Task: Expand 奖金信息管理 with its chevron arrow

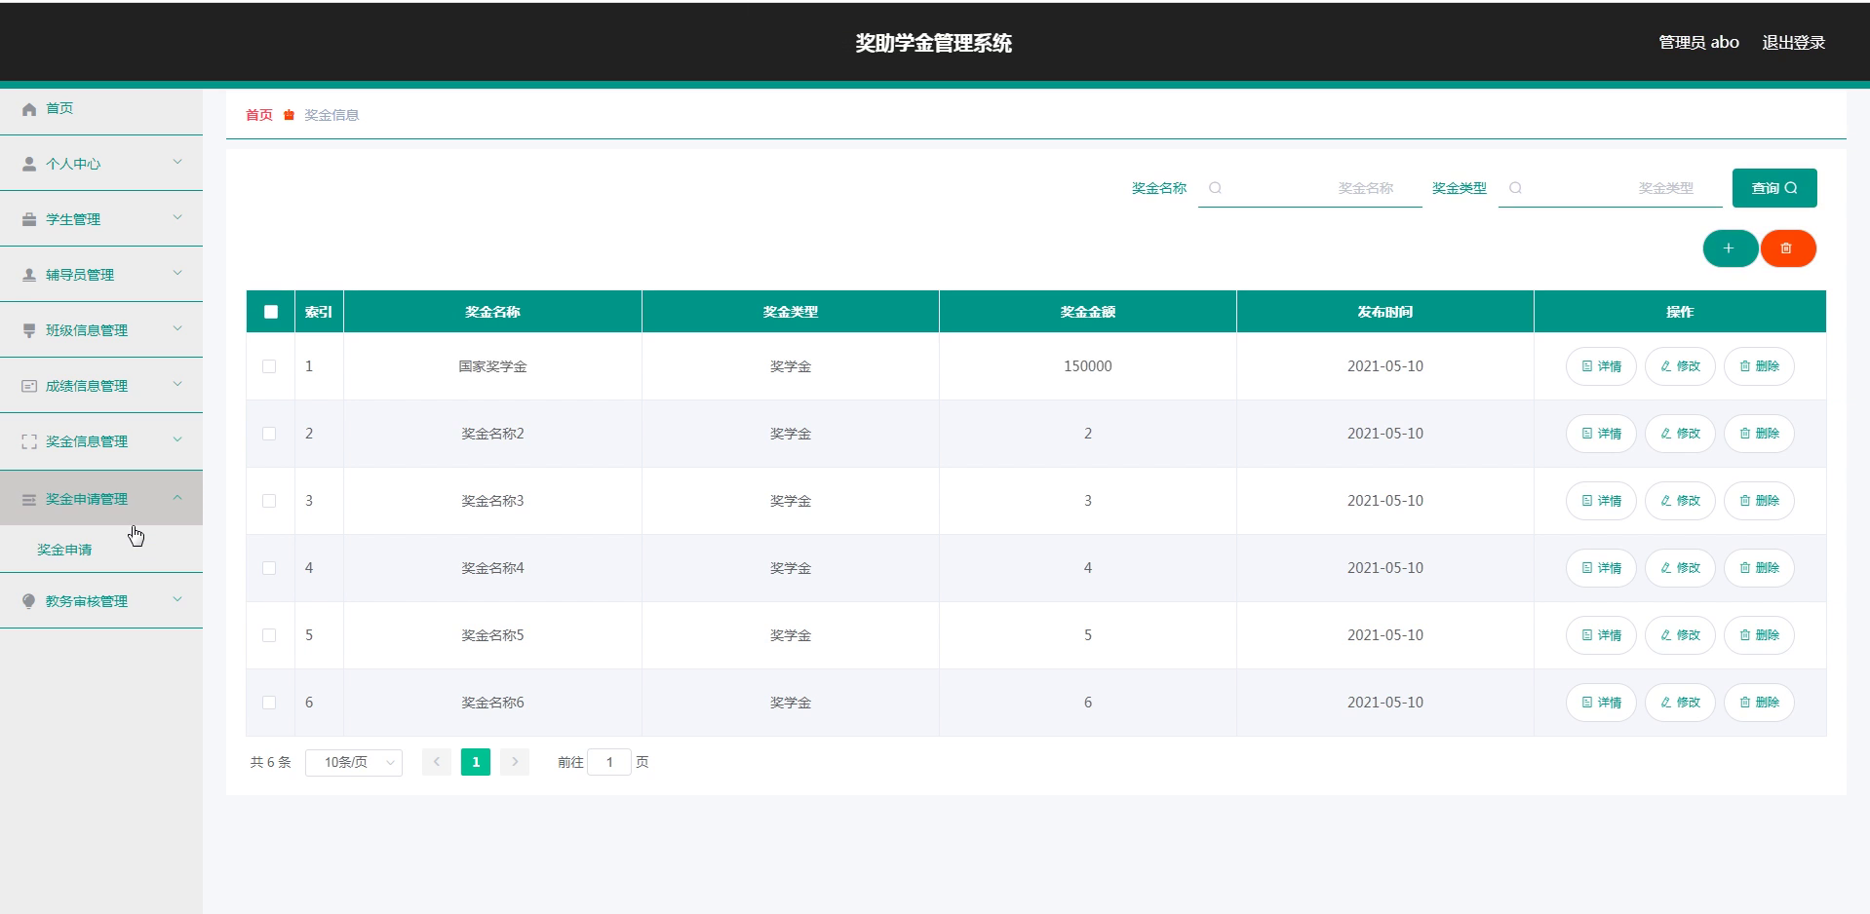Action: pos(177,439)
